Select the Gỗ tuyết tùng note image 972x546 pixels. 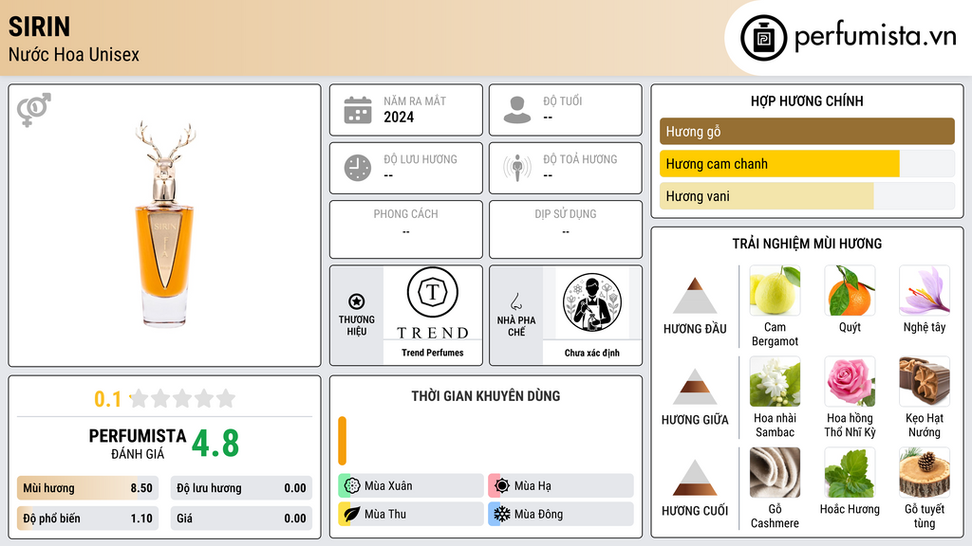[x=925, y=472]
